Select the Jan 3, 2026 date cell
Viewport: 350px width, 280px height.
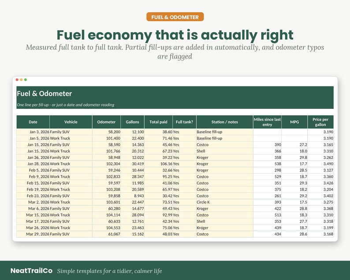point(33,132)
